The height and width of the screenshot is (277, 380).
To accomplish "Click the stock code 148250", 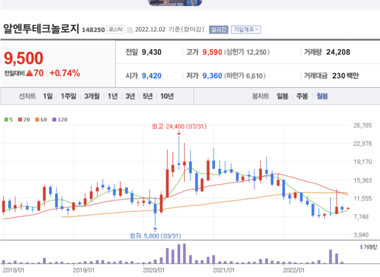I will tap(93, 30).
